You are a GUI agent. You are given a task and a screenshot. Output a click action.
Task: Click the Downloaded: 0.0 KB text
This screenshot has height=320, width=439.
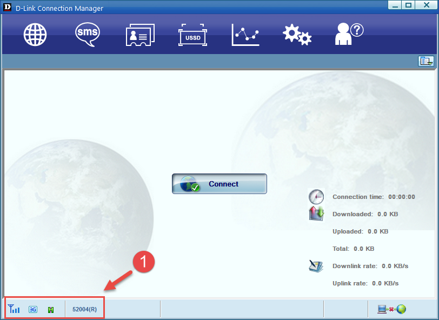[365, 214]
